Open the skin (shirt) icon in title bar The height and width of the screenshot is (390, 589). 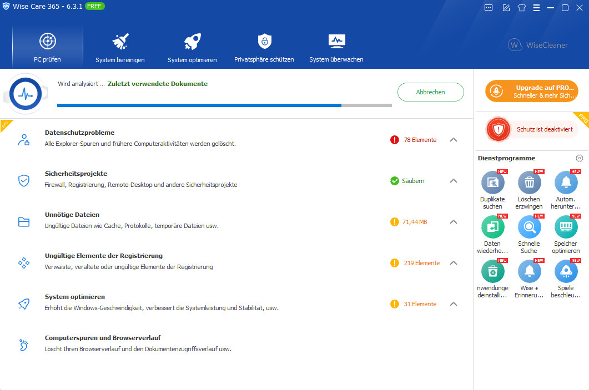(x=521, y=8)
